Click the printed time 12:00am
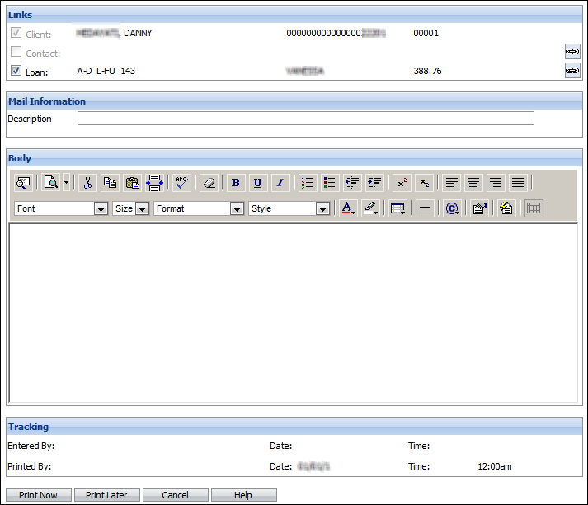The image size is (588, 505). [495, 466]
